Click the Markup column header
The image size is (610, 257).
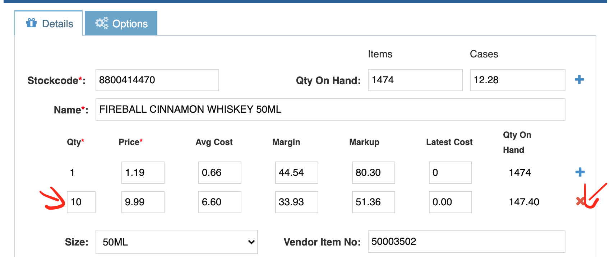click(x=364, y=142)
